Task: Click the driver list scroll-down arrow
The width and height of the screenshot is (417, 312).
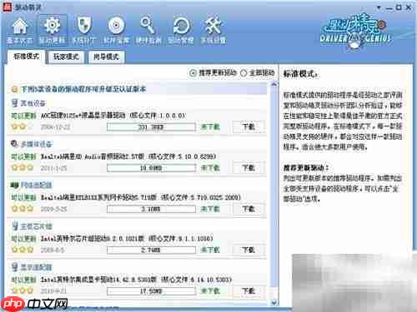Action: (274, 302)
